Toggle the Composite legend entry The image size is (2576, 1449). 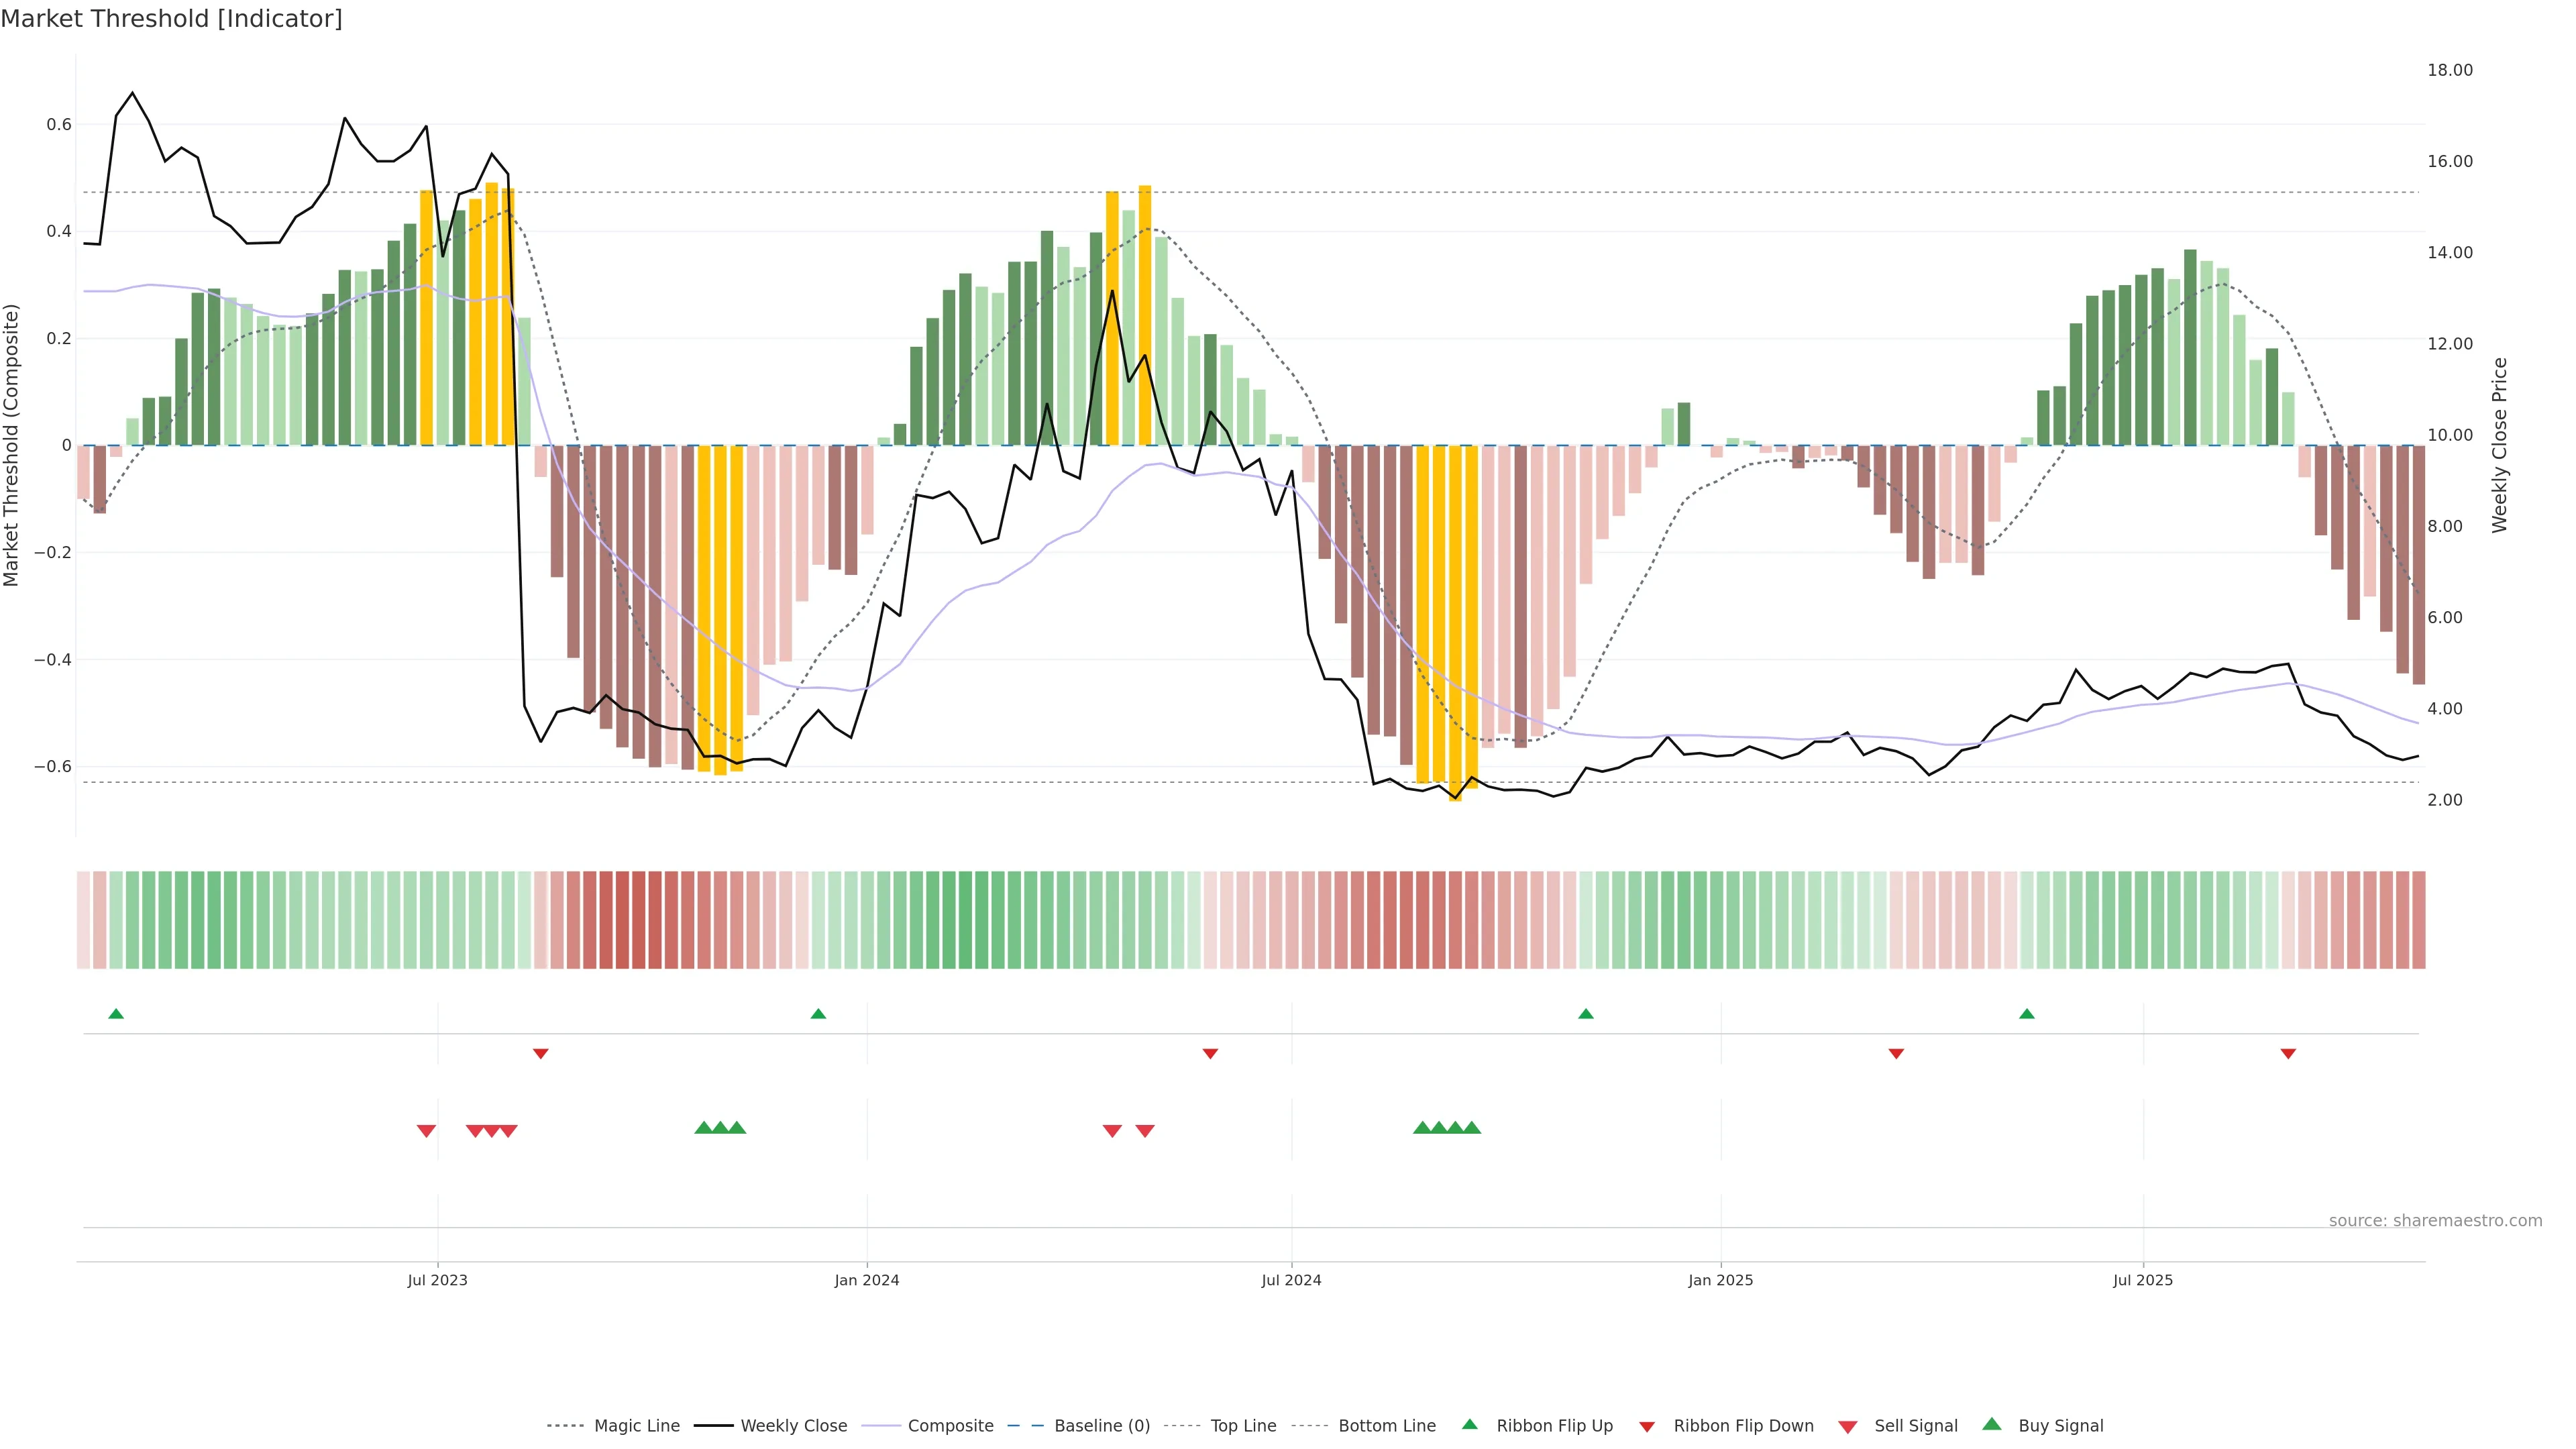(x=950, y=1426)
